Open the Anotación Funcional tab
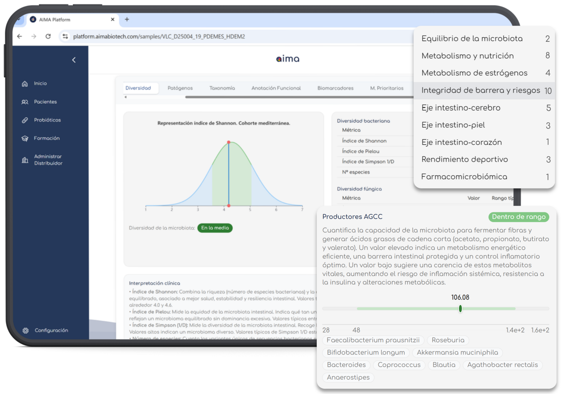Image resolution: width=562 pixels, height=394 pixels. point(276,88)
